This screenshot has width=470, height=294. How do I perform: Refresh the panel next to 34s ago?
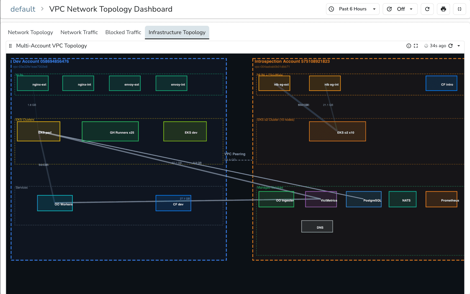[450, 46]
